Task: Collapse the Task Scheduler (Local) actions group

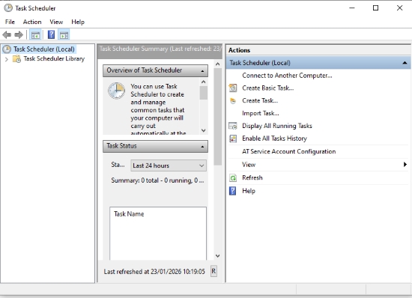Action: 405,63
